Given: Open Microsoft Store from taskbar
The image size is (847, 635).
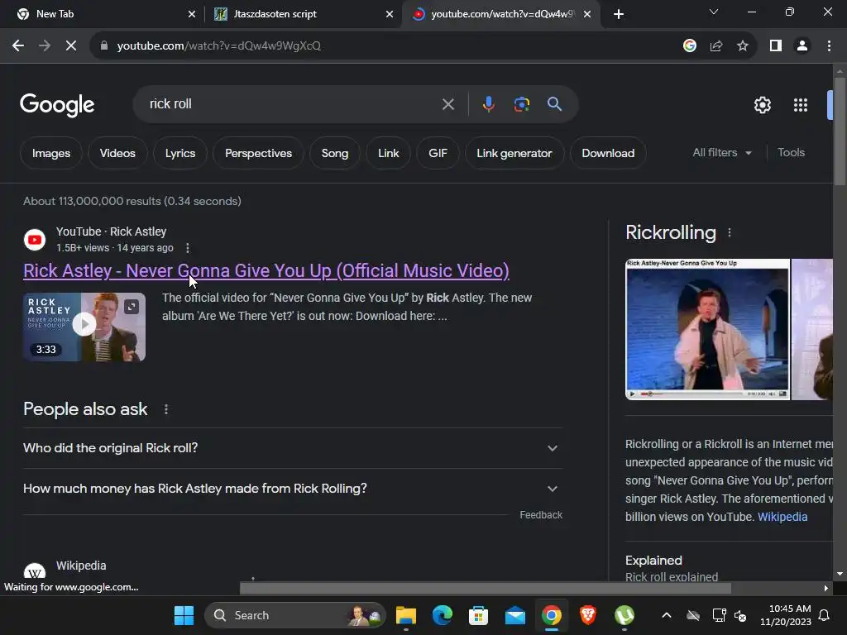Looking at the screenshot, I should tap(478, 615).
